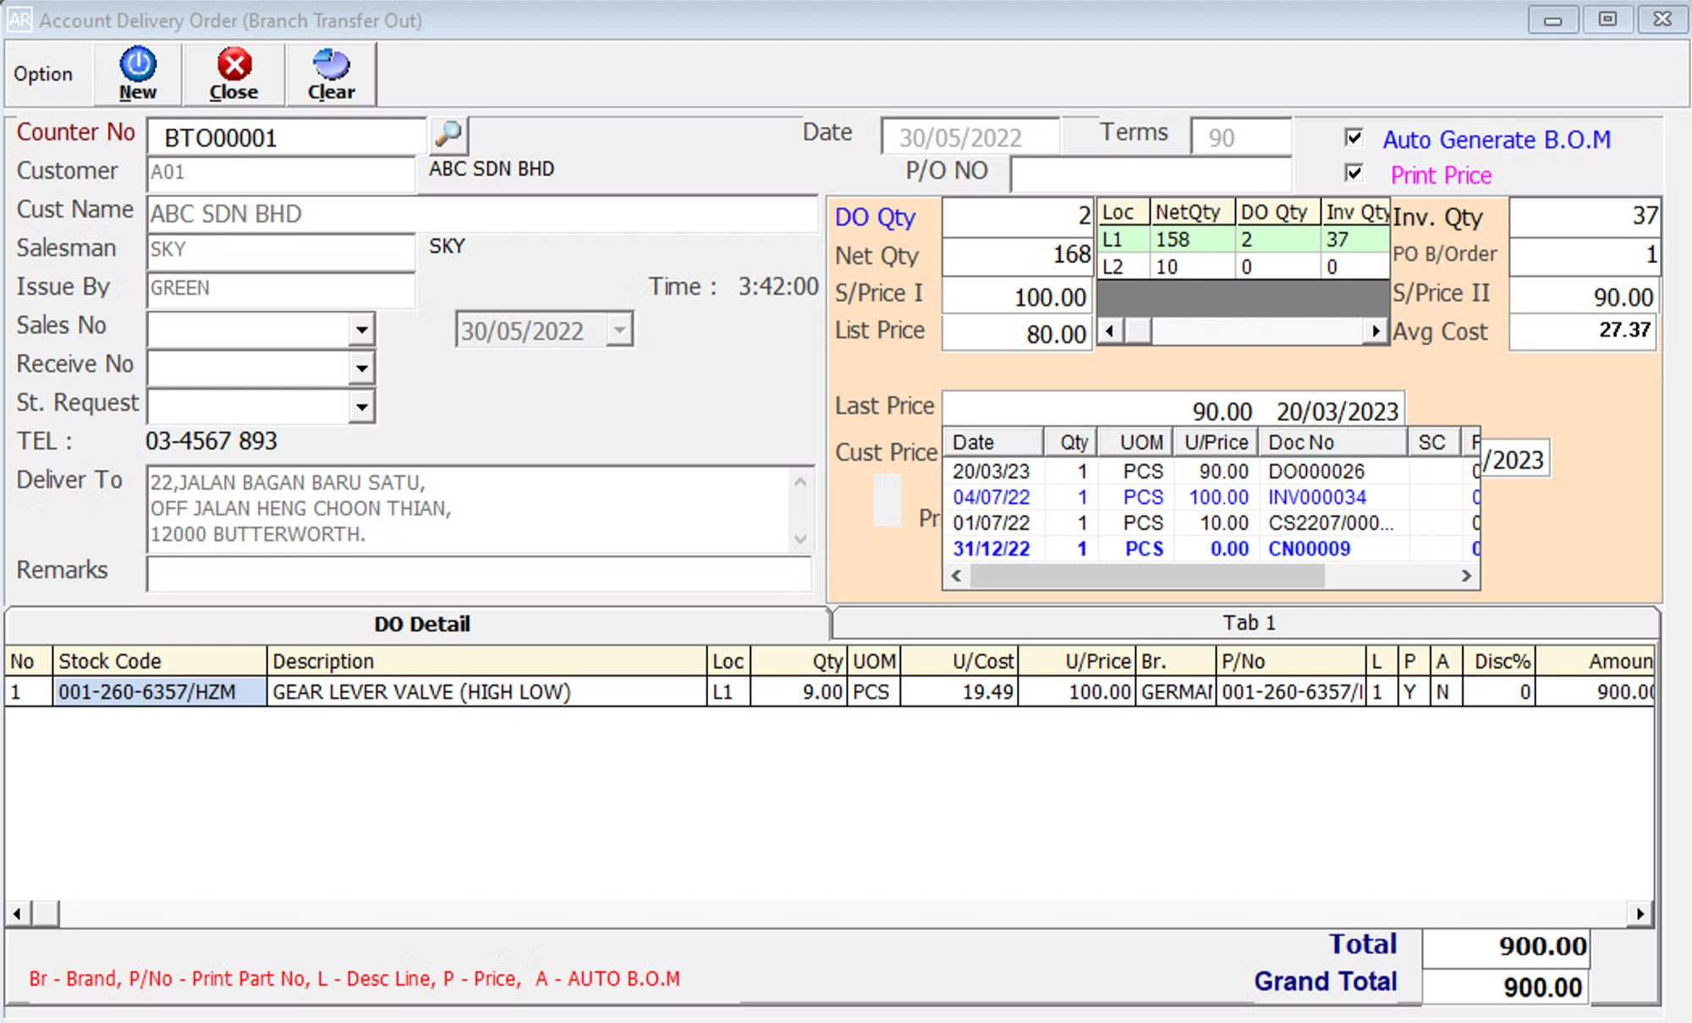
Task: Click the Cust Name field
Action: tap(482, 214)
